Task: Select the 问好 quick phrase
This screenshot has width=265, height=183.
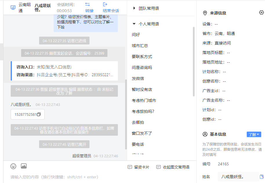Action: point(136,35)
